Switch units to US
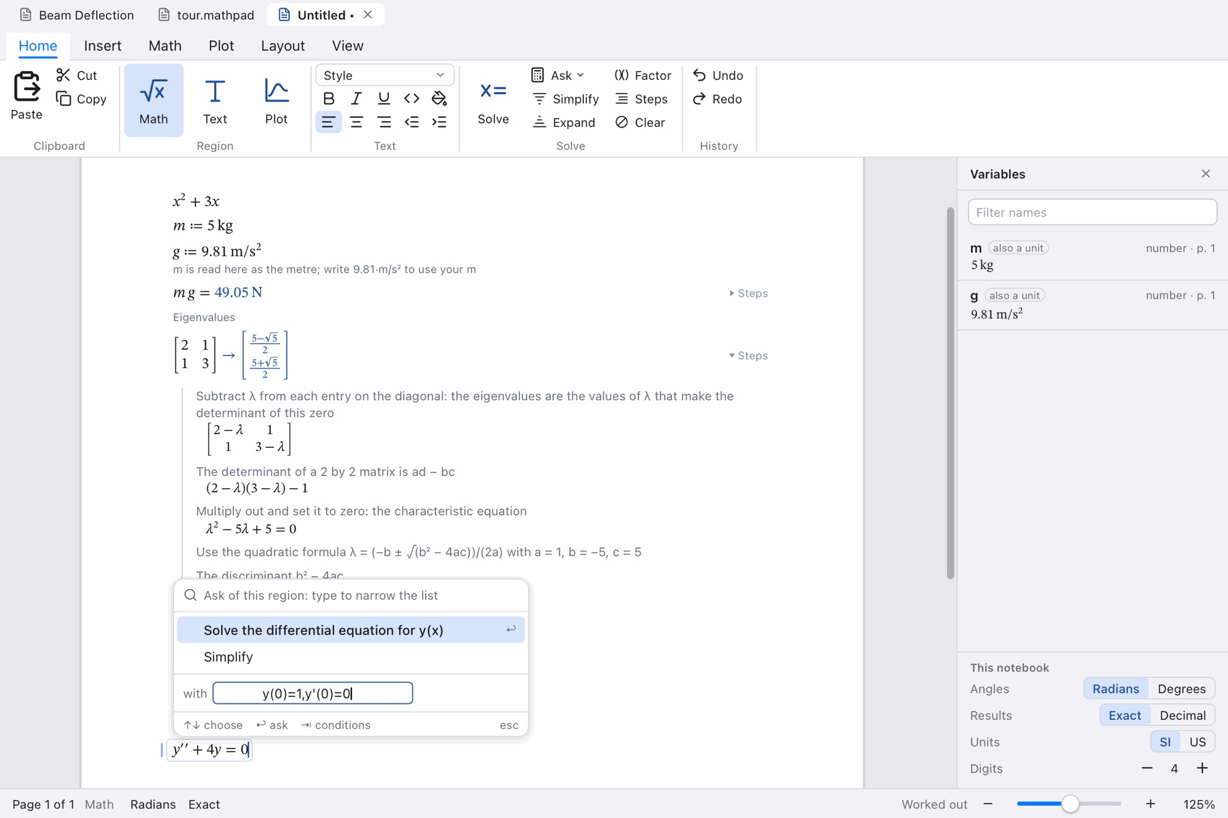Image resolution: width=1228 pixels, height=818 pixels. pos(1197,742)
